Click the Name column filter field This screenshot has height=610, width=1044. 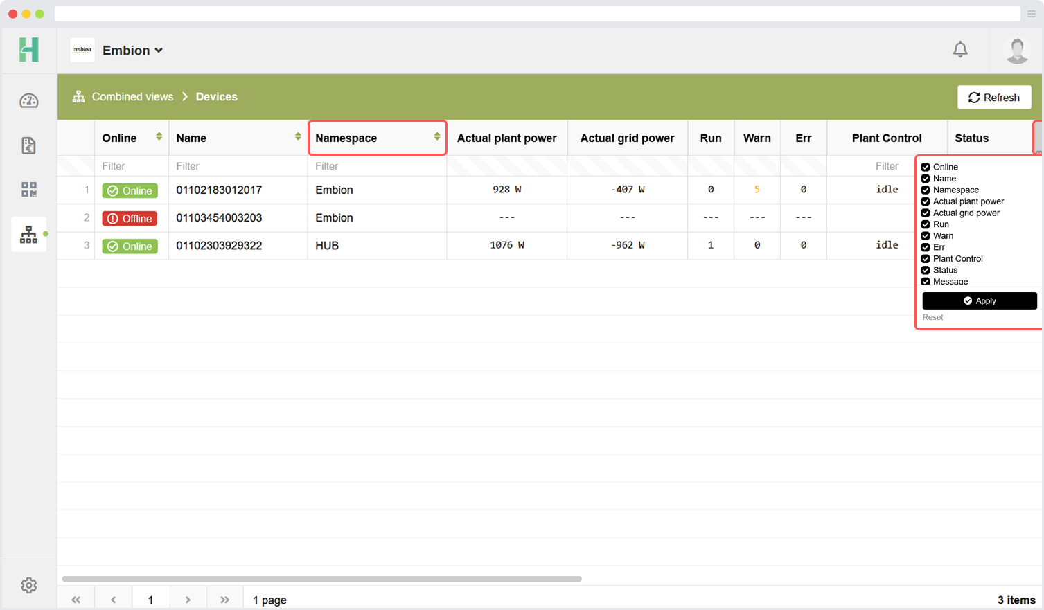point(237,166)
